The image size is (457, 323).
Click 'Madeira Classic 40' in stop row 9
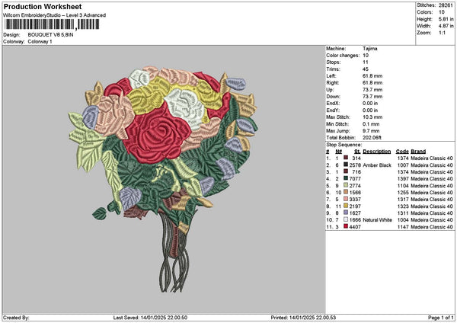432,213
